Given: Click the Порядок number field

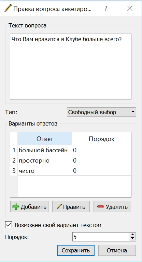Looking at the screenshot, I should pyautogui.click(x=101, y=237).
